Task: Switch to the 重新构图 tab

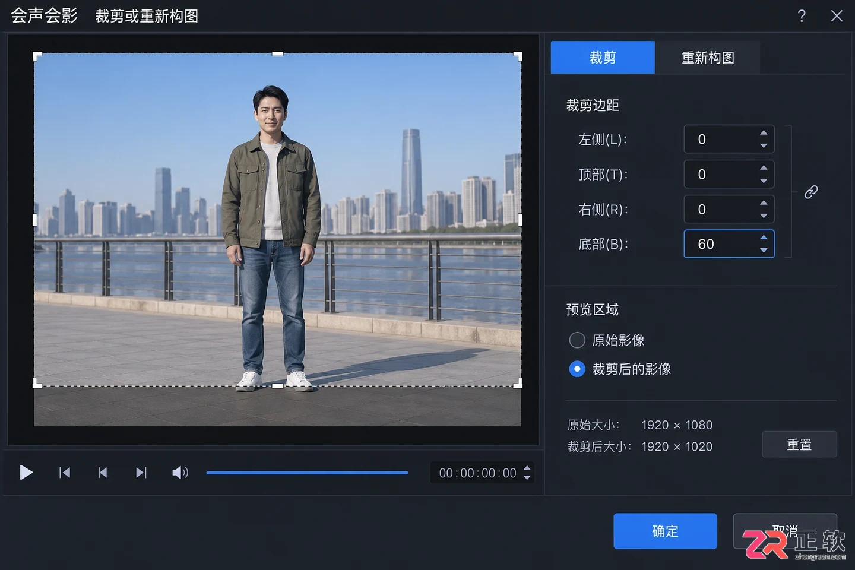Action: 708,58
